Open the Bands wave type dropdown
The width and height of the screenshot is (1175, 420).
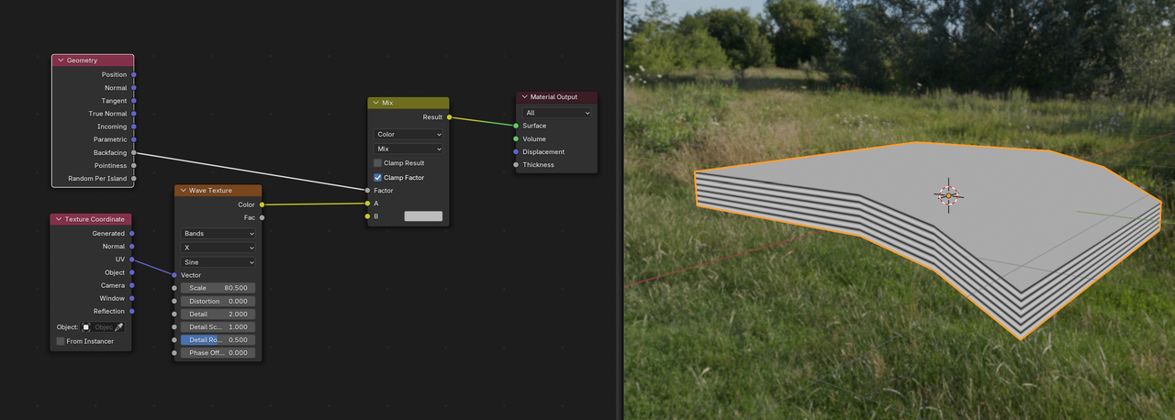point(218,234)
